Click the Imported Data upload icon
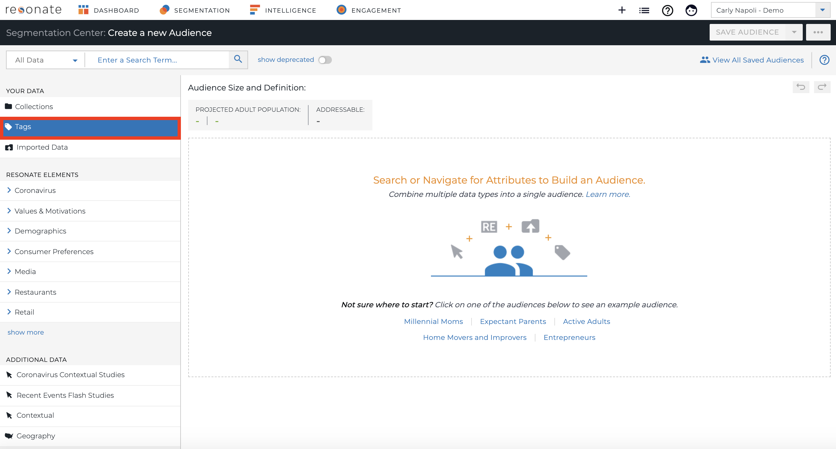The image size is (836, 449). click(x=9, y=147)
